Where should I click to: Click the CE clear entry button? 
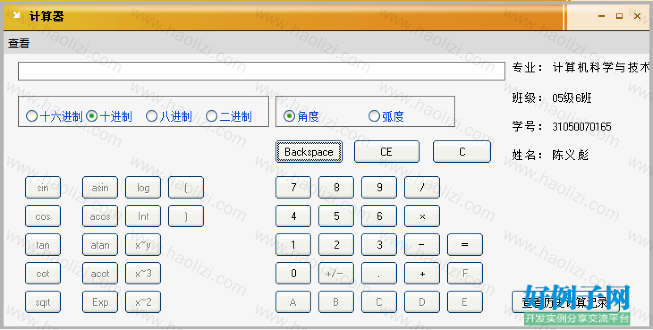pos(387,152)
